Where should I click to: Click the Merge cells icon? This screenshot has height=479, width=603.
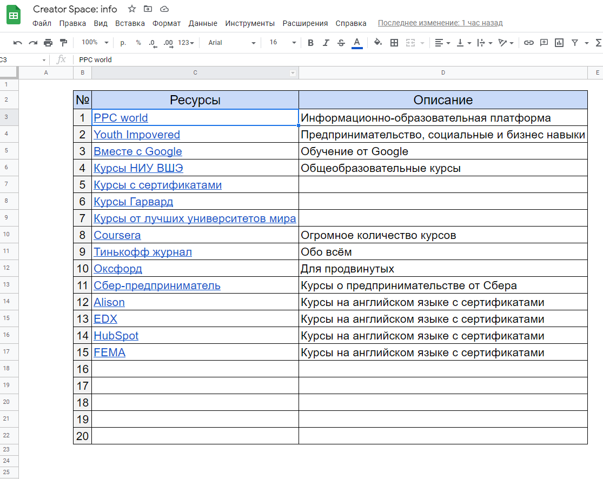[x=410, y=43]
